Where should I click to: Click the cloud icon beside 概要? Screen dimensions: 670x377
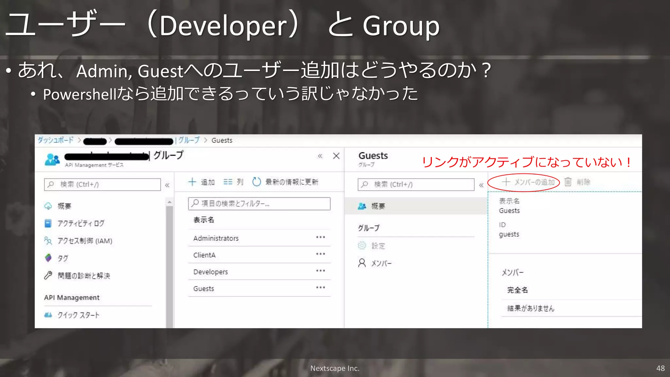click(48, 206)
